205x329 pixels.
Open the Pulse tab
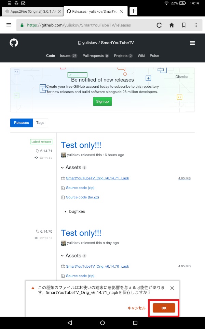[x=154, y=56]
